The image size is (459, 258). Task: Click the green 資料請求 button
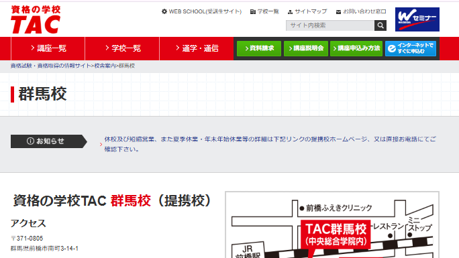coord(259,48)
